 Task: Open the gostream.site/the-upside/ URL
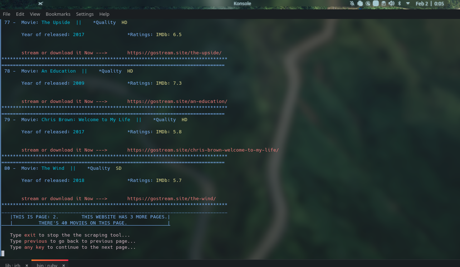point(175,53)
